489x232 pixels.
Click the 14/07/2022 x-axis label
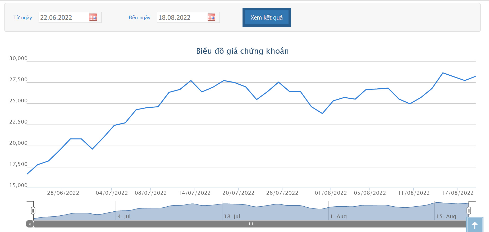click(x=195, y=193)
